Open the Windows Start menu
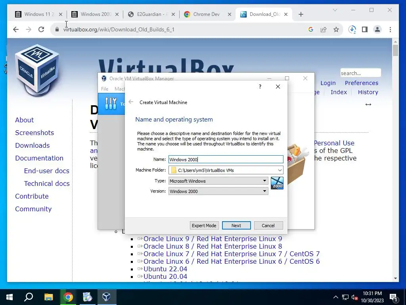Viewport: 406px width, 305px height. click(10, 297)
